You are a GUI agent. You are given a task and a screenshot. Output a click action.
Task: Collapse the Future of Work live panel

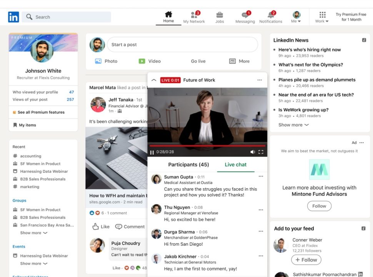[154, 80]
